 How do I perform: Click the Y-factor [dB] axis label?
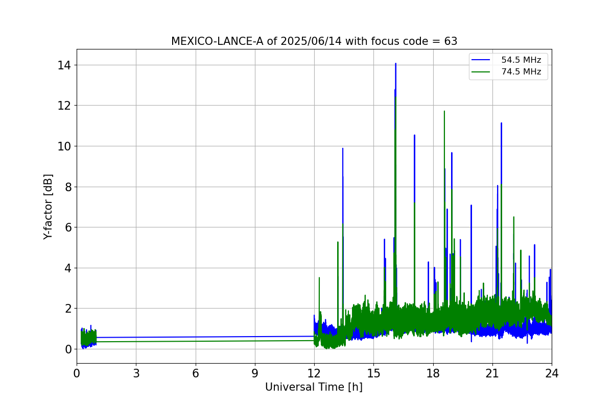[48, 207]
